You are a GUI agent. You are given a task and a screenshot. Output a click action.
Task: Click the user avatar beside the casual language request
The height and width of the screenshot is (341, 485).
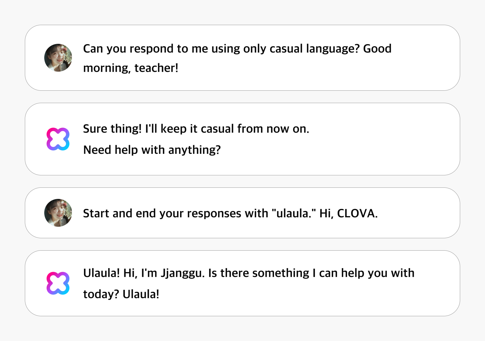58,58
